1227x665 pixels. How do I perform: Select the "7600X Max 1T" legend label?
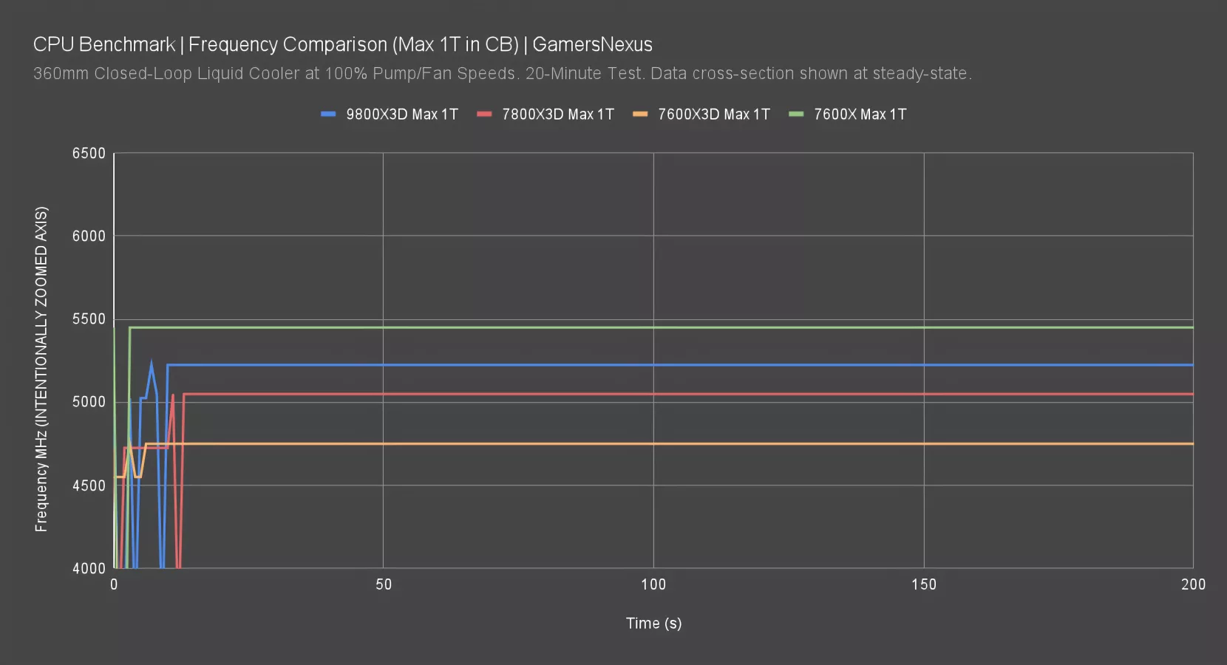point(860,115)
